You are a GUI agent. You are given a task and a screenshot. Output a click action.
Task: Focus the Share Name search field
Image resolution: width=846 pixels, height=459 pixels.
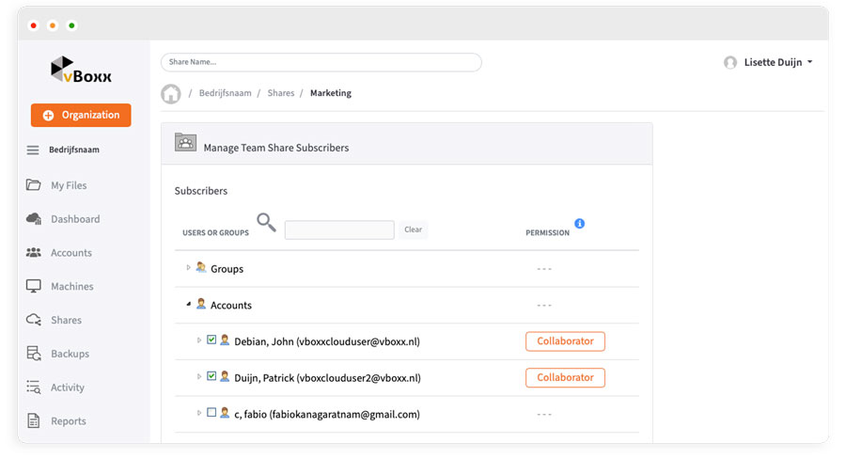(x=321, y=62)
